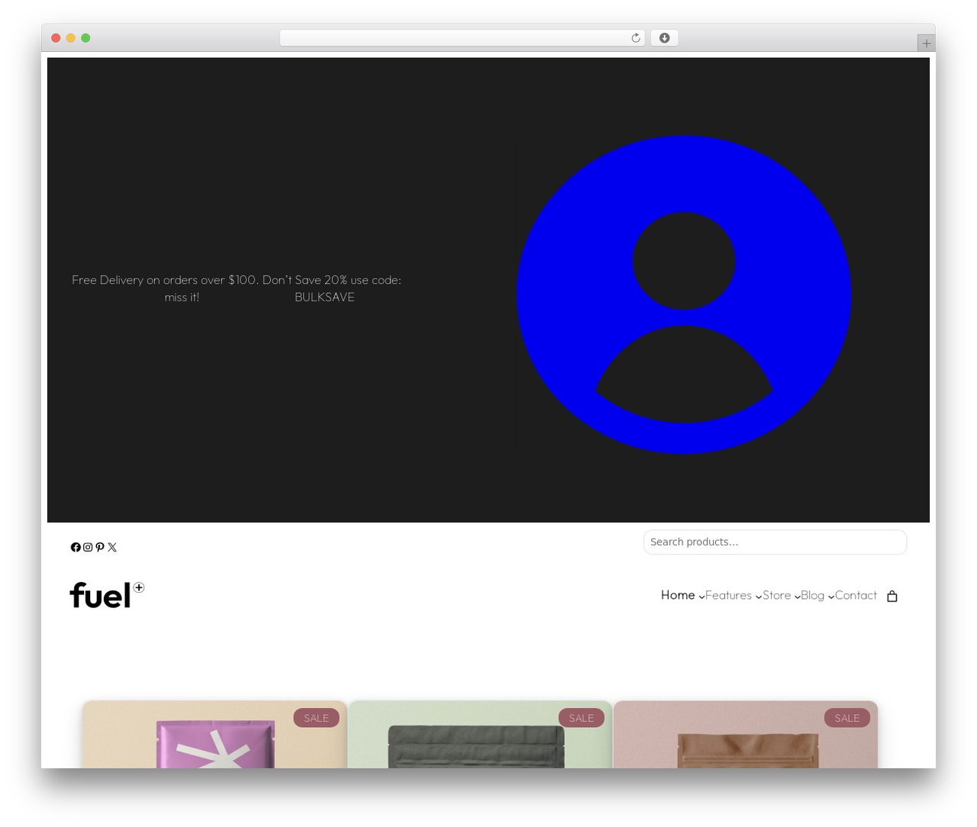Open the Facebook social link icon

pyautogui.click(x=76, y=547)
